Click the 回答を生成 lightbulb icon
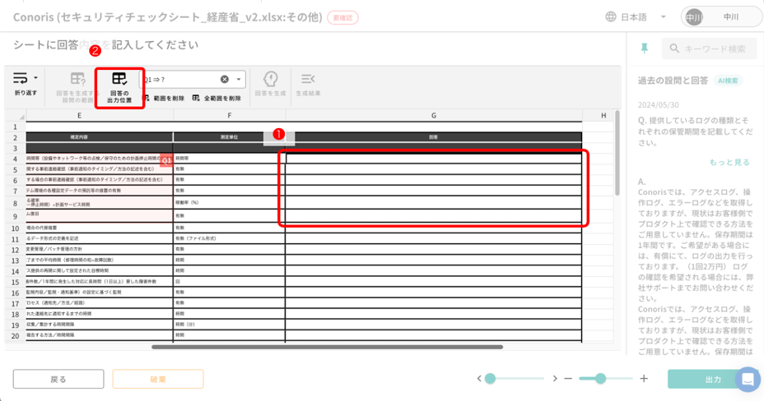764x401 pixels. [270, 79]
